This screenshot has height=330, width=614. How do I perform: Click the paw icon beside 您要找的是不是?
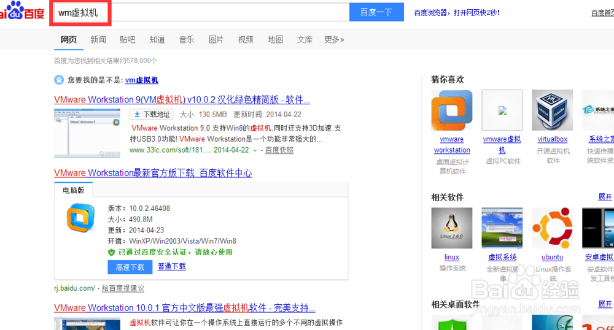[59, 80]
